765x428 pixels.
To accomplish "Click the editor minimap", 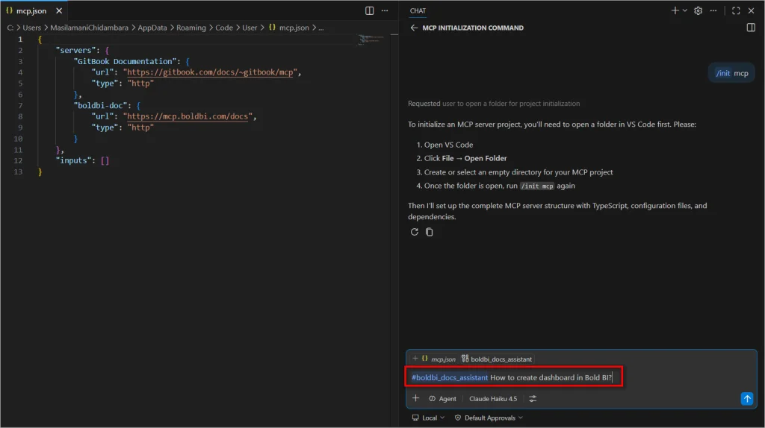I will (x=371, y=40).
